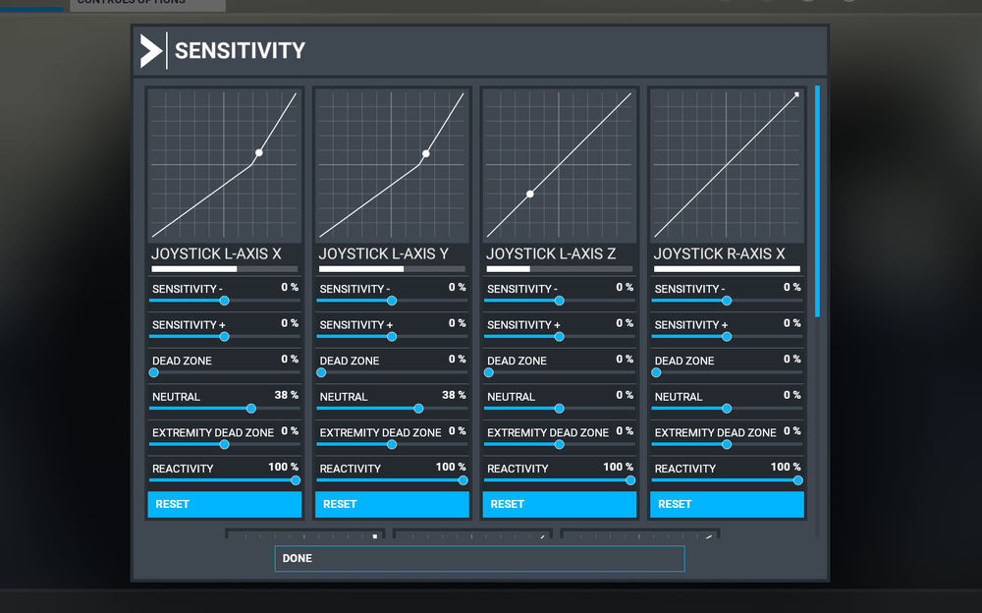Click the Done button

479,558
